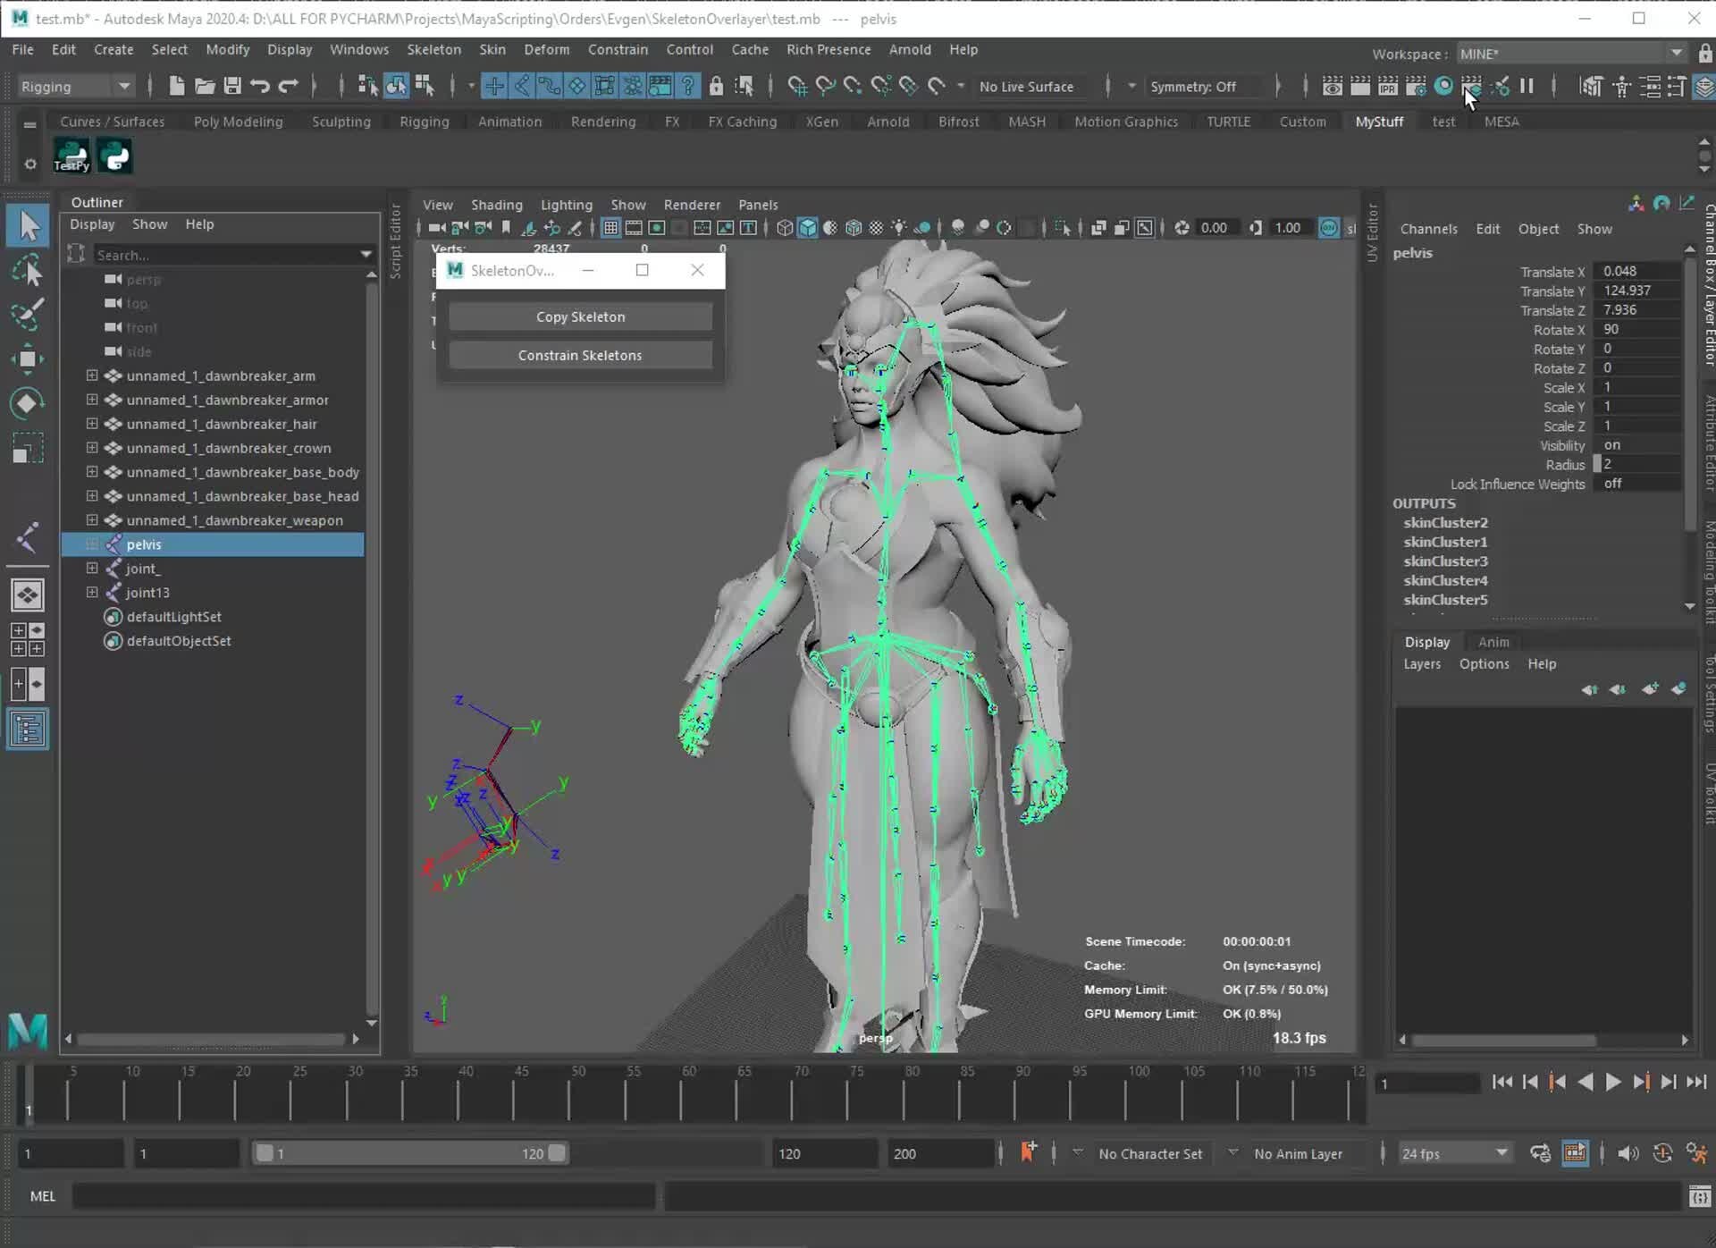Activate the Move tool
Screen dimensions: 1716x1248
pos(28,358)
